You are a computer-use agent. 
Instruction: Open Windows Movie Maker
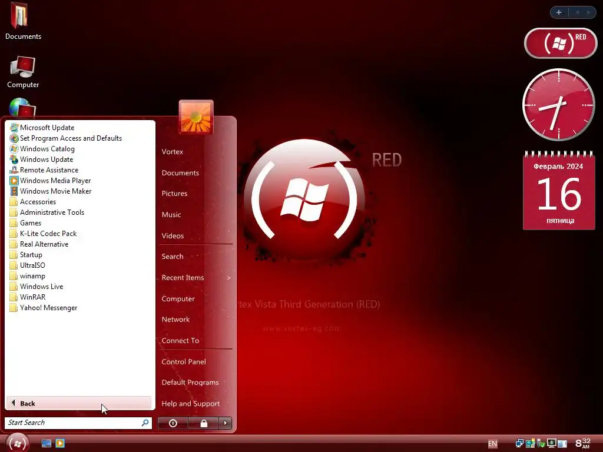click(51, 191)
